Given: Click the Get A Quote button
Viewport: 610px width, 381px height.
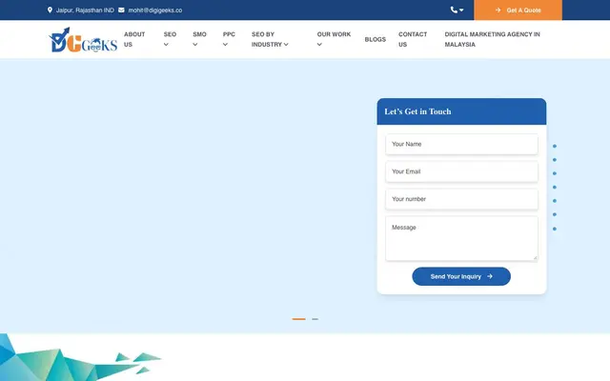Looking at the screenshot, I should [x=518, y=10].
